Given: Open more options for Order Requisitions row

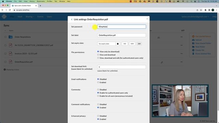Looking at the screenshot, I should [181, 37].
